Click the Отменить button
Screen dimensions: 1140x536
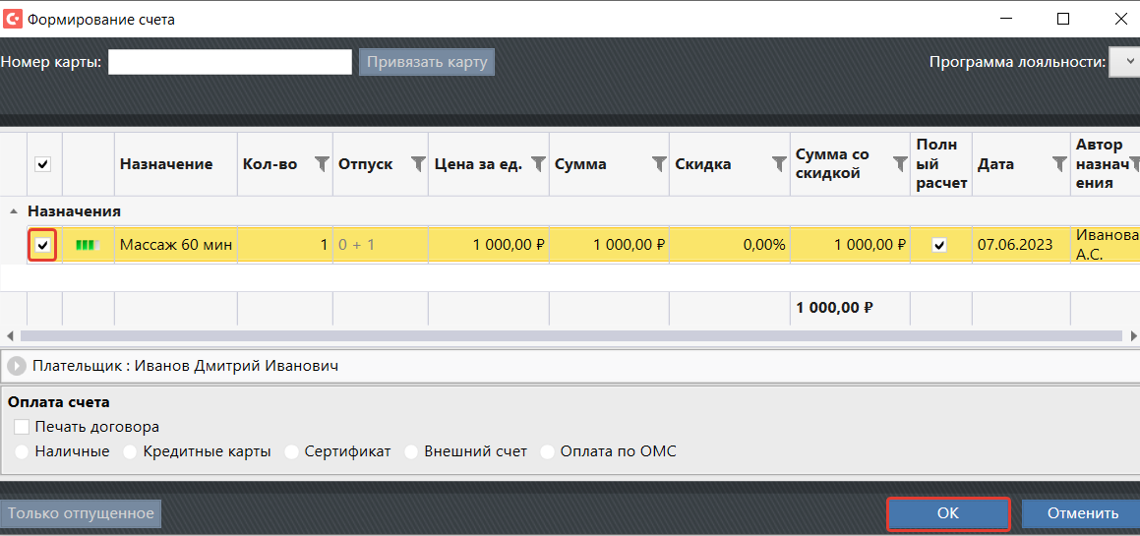1081,513
